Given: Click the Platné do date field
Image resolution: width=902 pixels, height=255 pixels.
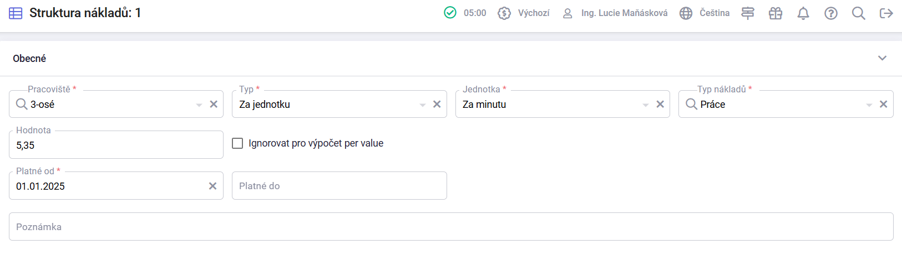Looking at the screenshot, I should coord(339,186).
